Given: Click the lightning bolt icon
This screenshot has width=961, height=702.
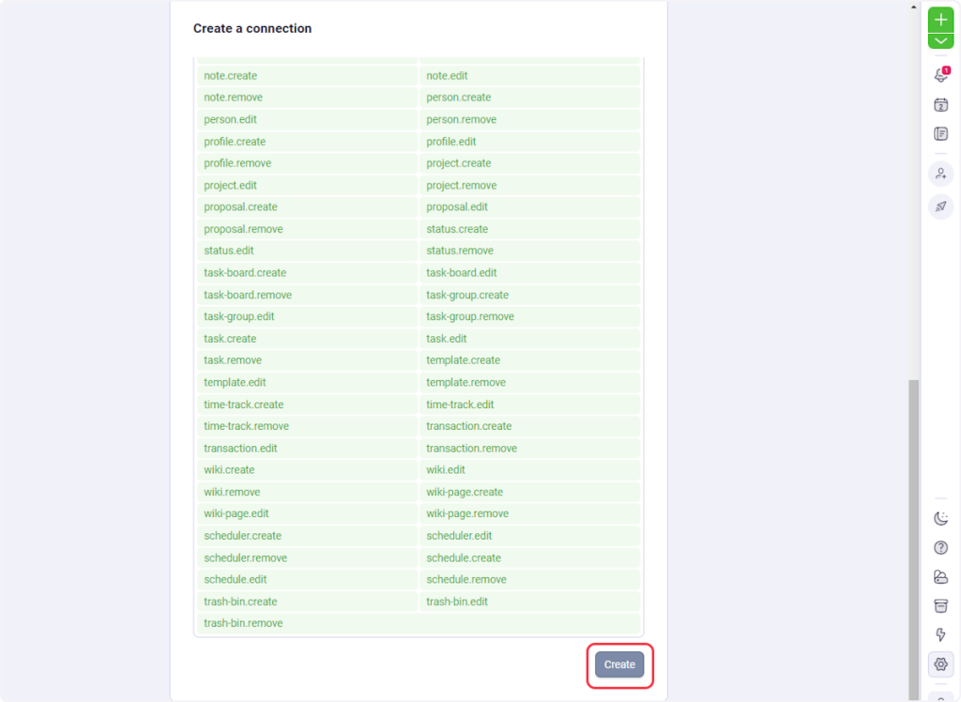Looking at the screenshot, I should (940, 635).
